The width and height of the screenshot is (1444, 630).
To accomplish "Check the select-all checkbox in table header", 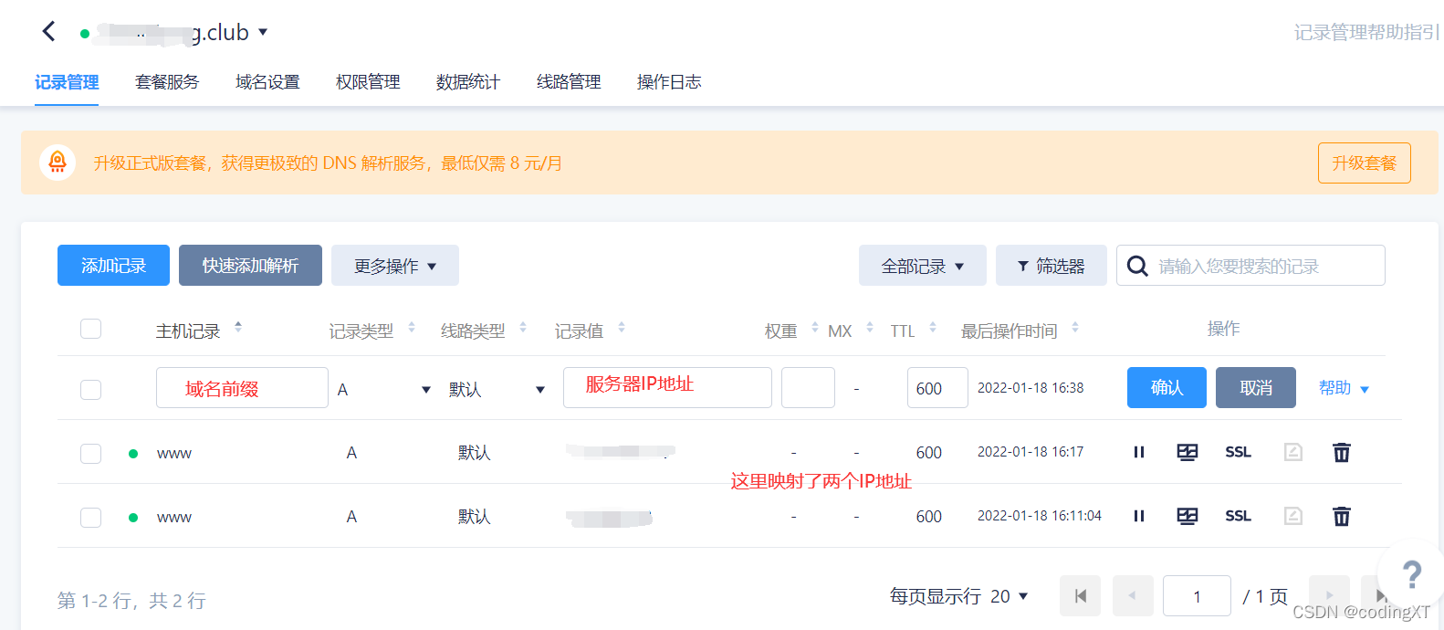I will (90, 329).
